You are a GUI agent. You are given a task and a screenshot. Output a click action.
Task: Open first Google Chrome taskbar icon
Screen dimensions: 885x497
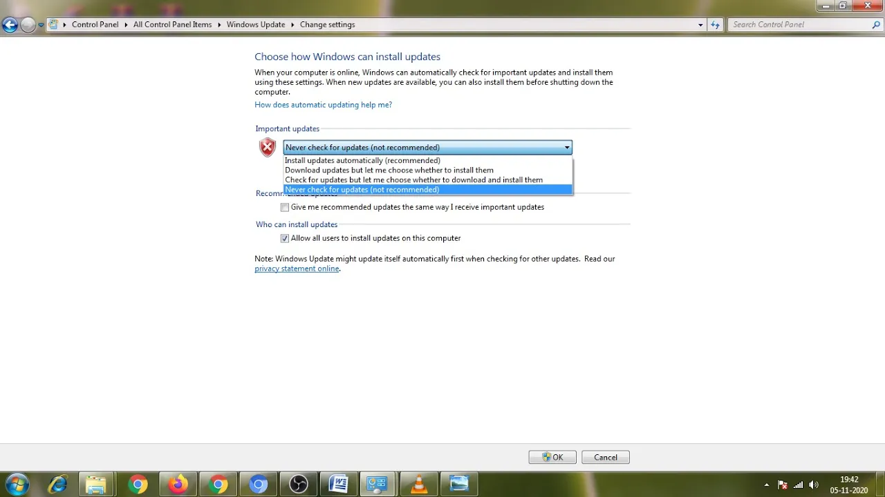click(137, 485)
